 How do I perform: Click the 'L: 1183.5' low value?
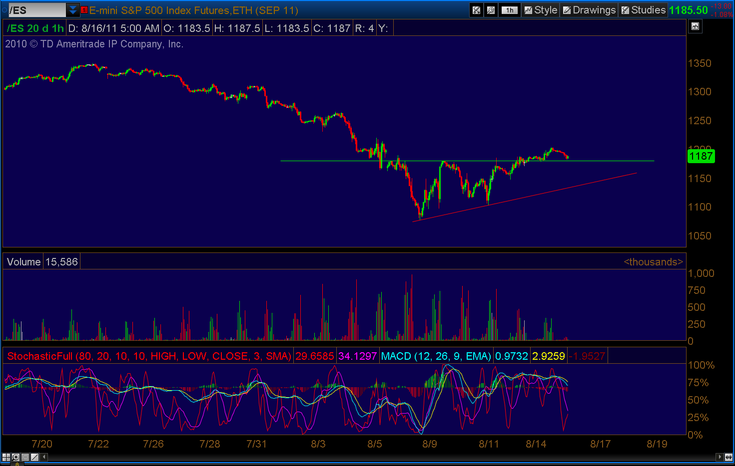[x=287, y=28]
